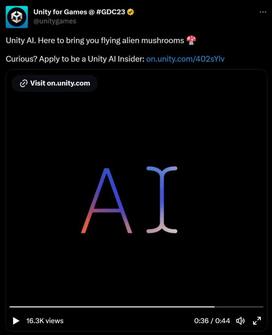Seek within the played portion of the progress bar

point(112,307)
